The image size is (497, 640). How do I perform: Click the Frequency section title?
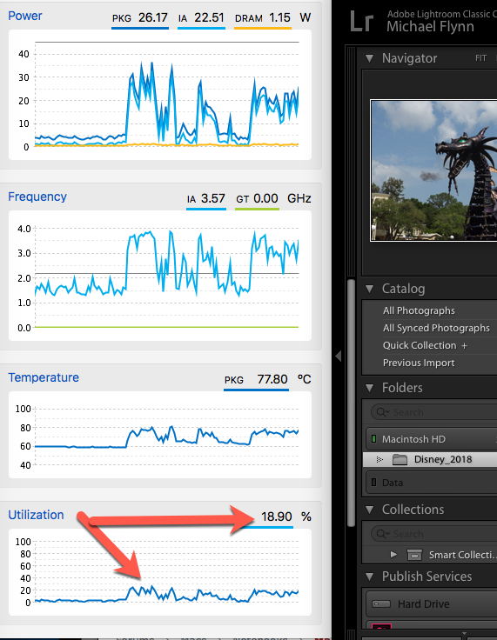37,197
